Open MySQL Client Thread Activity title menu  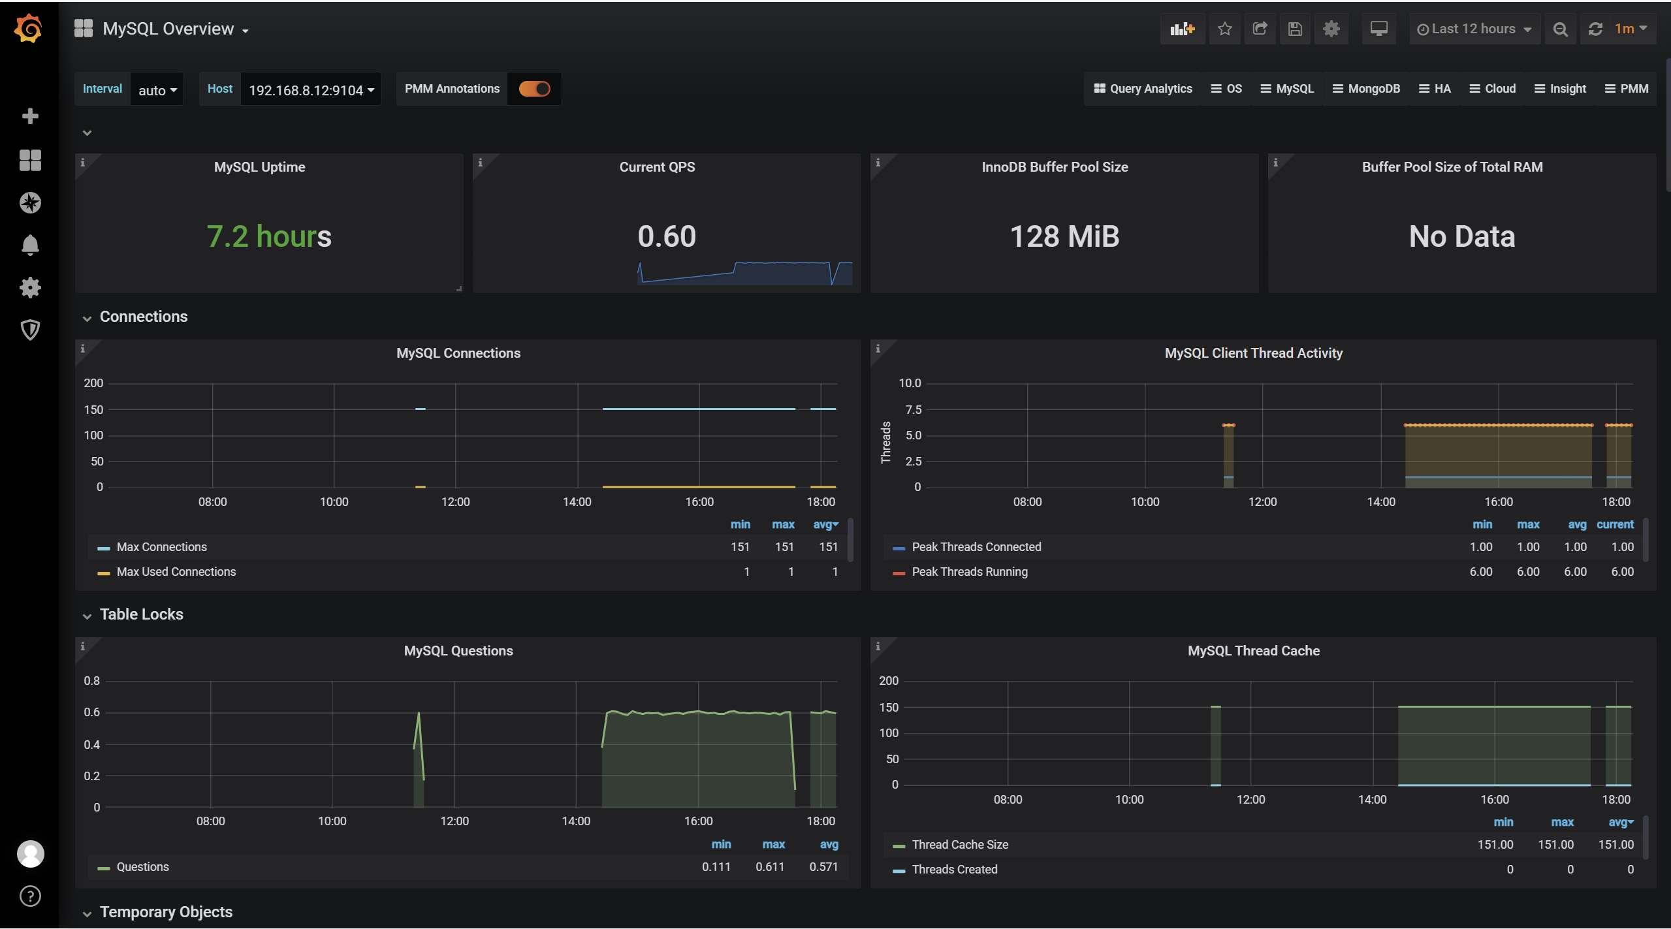pos(1254,353)
